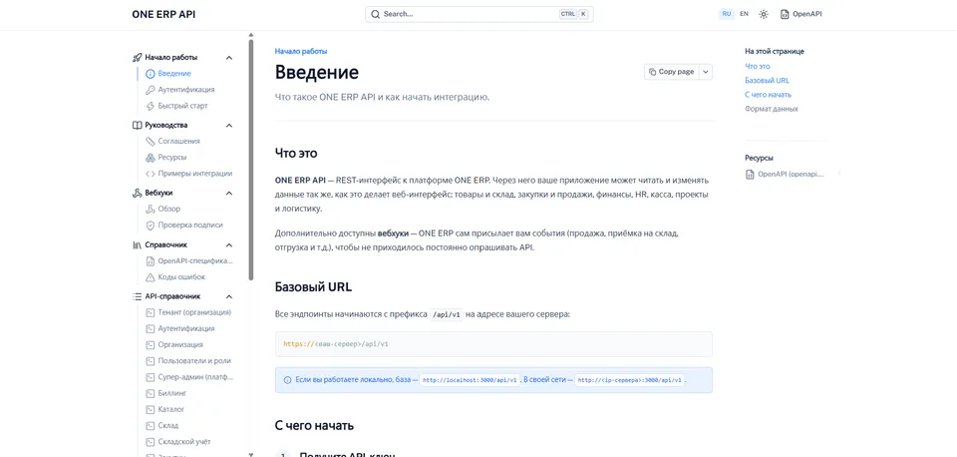Click the icon next to Склад
This screenshot has width=957, height=457.
tap(151, 425)
